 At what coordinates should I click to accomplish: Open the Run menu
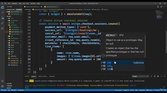[28, 3]
